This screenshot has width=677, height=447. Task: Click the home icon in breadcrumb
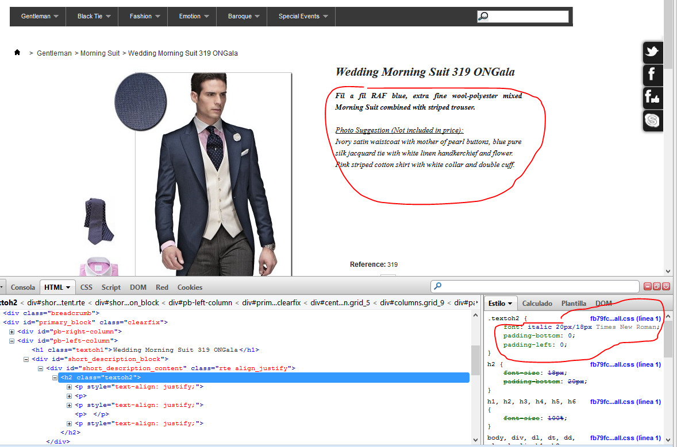tap(17, 53)
